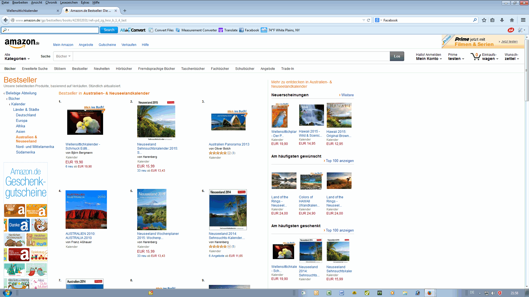The height and width of the screenshot is (297, 529).
Task: Open the White Plains weather toolbar item
Action: (280, 30)
